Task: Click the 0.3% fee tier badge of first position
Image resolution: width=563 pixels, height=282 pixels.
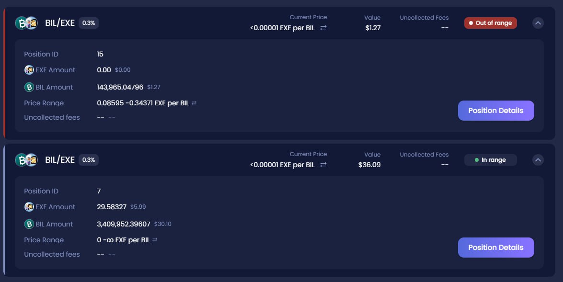Action: click(x=89, y=23)
